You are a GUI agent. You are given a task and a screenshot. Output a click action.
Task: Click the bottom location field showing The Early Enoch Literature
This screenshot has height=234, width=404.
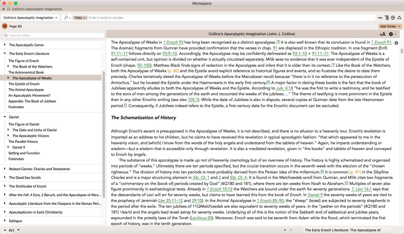pyautogui.click(x=348, y=230)
